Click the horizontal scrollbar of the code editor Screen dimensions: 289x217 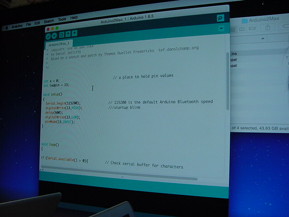point(120,173)
